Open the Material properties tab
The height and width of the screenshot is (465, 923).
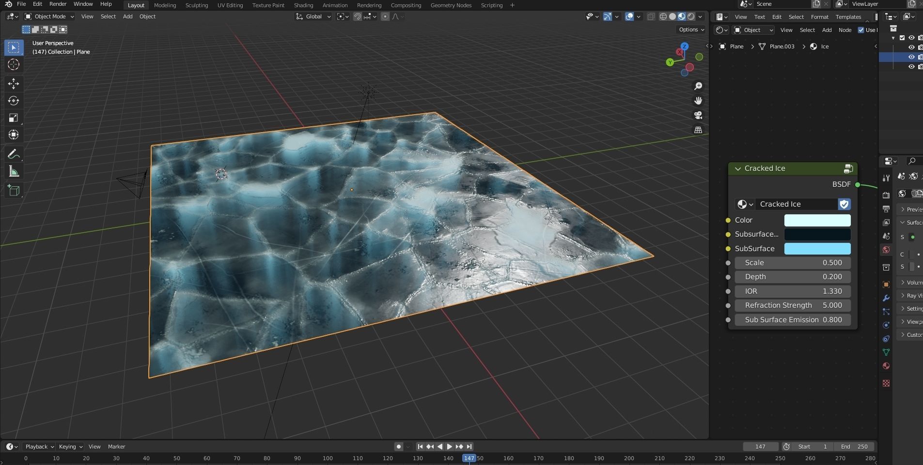click(x=886, y=366)
